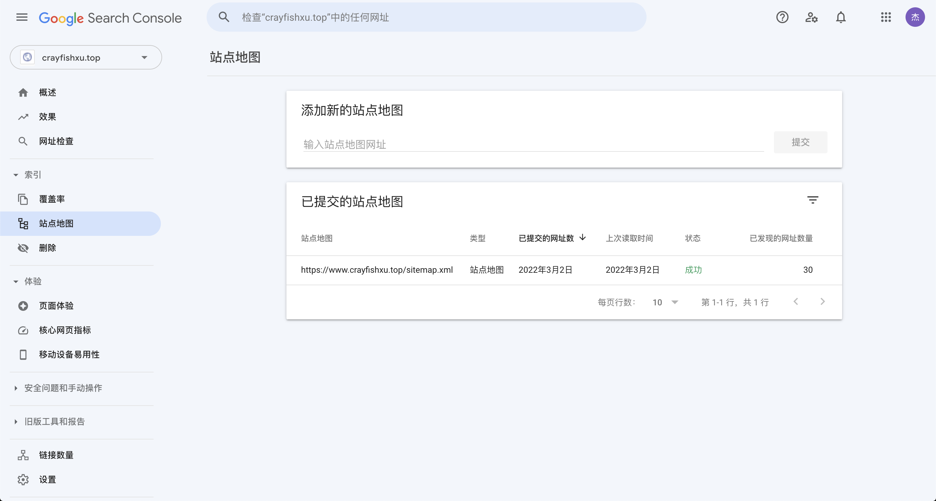This screenshot has height=501, width=936.
Task: Sort by 已提交的网址数 column header
Action: point(546,238)
